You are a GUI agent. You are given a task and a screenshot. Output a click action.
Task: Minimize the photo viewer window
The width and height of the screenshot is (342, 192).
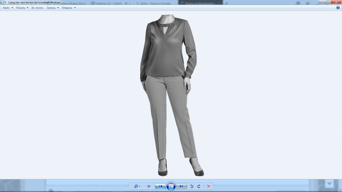coord(322,2)
